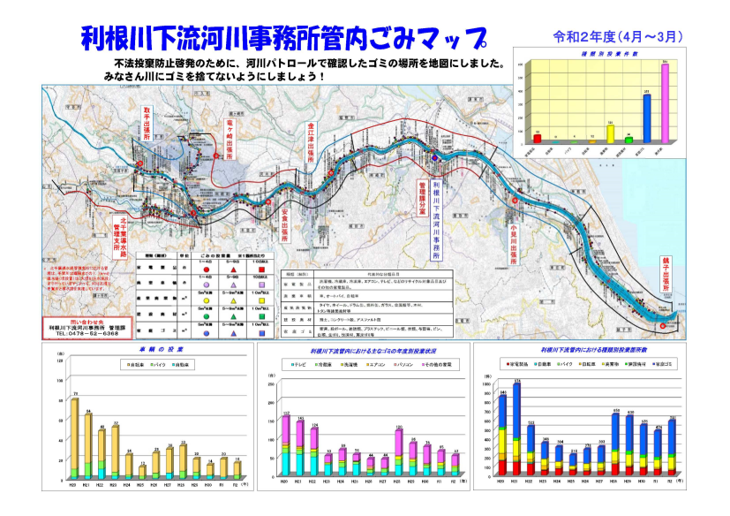Click the H28 bar in the appliance dumping chart

pos(398,452)
